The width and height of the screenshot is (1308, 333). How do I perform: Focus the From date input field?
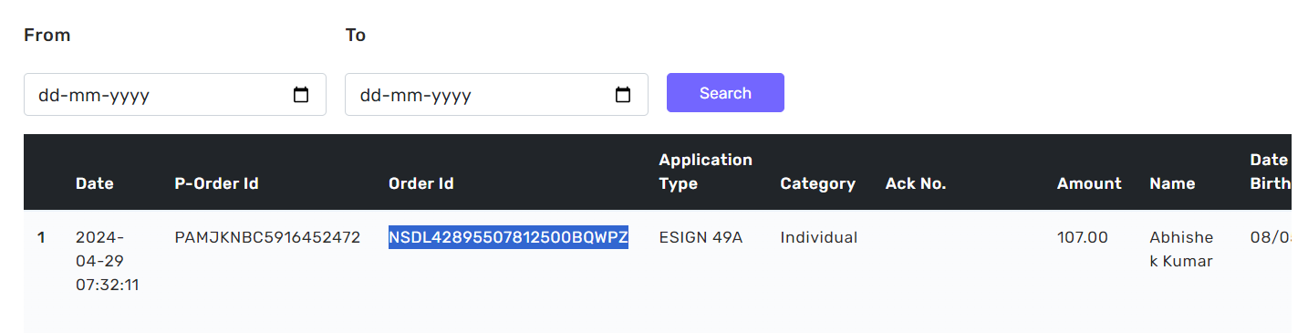pos(175,95)
